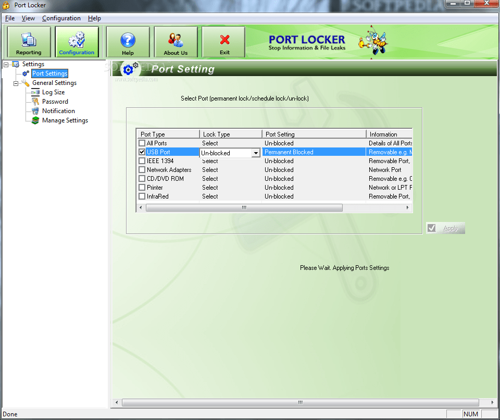Click the Lock Type column header
This screenshot has width=500, height=420.
tap(231, 134)
